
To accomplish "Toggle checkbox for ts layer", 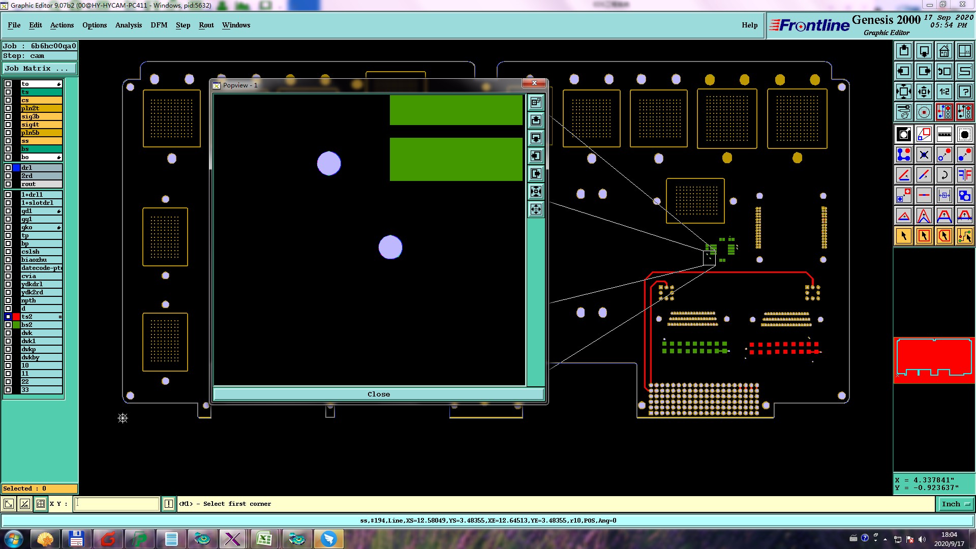I will coord(8,92).
